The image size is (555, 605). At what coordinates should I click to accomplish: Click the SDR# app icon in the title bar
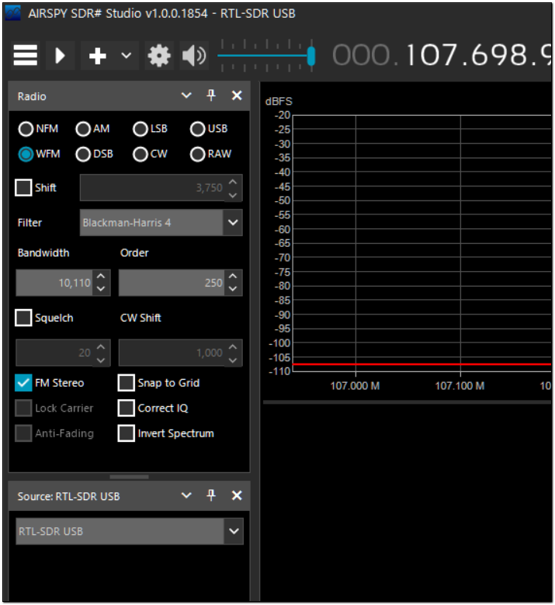pos(13,13)
